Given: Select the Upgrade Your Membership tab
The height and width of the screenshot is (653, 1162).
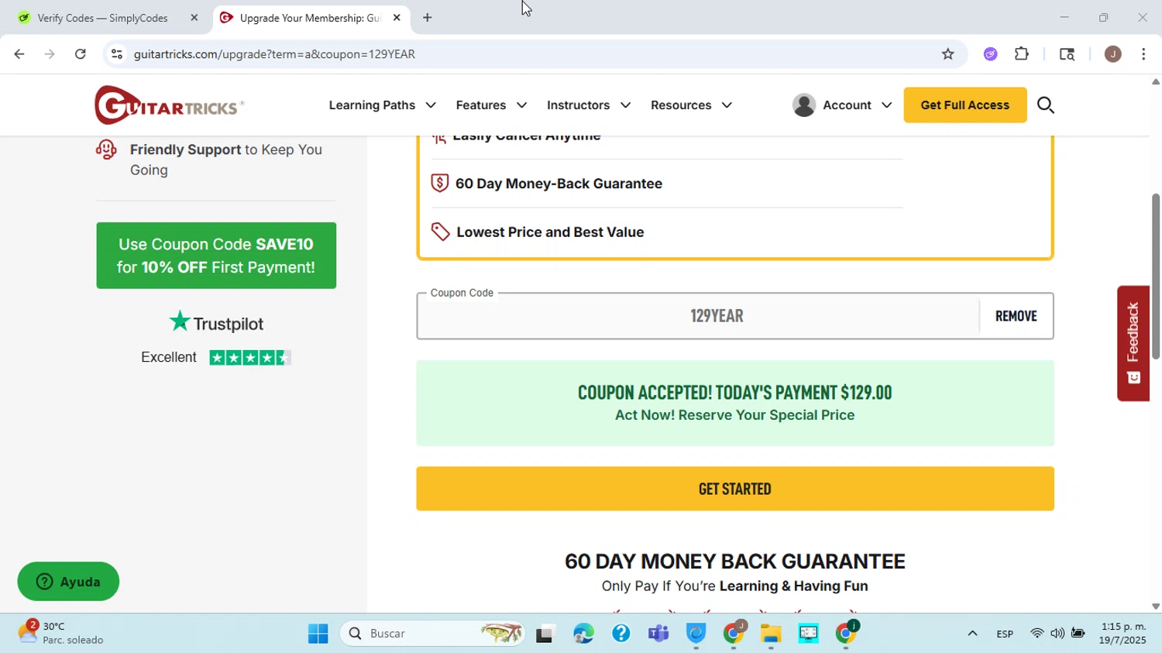Looking at the screenshot, I should (310, 17).
